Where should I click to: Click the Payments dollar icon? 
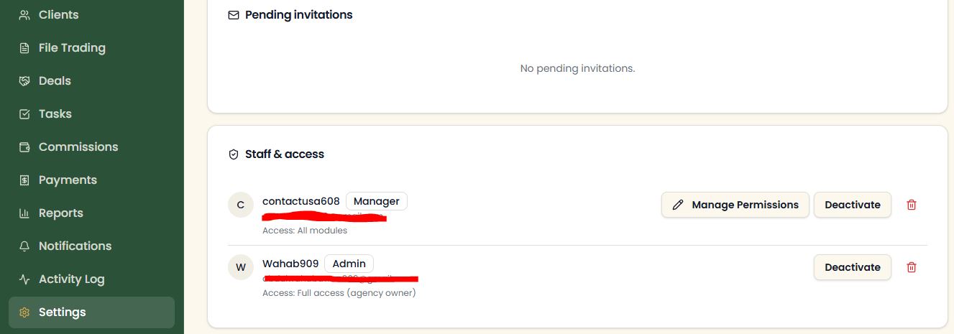pyautogui.click(x=24, y=180)
